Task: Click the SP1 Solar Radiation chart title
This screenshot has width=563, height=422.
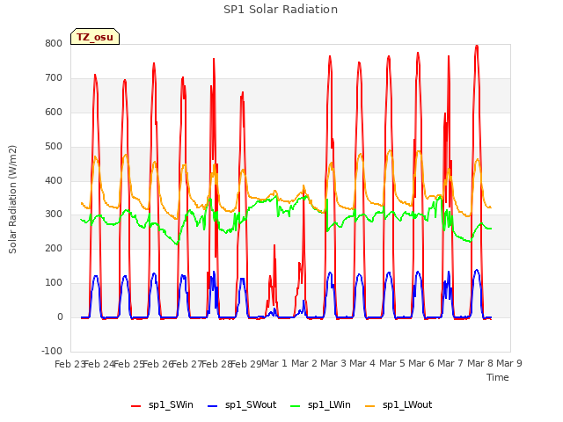Action: coord(281,10)
